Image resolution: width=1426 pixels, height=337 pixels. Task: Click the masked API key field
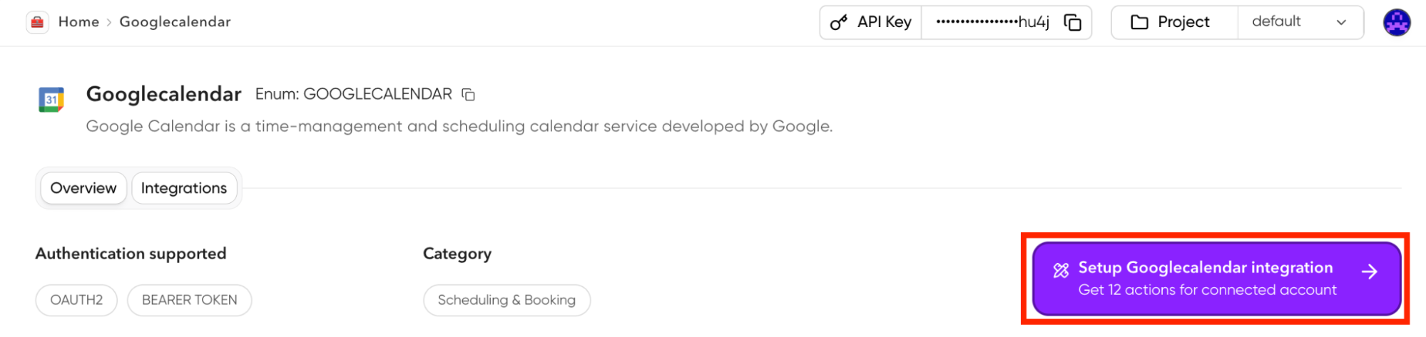(992, 23)
